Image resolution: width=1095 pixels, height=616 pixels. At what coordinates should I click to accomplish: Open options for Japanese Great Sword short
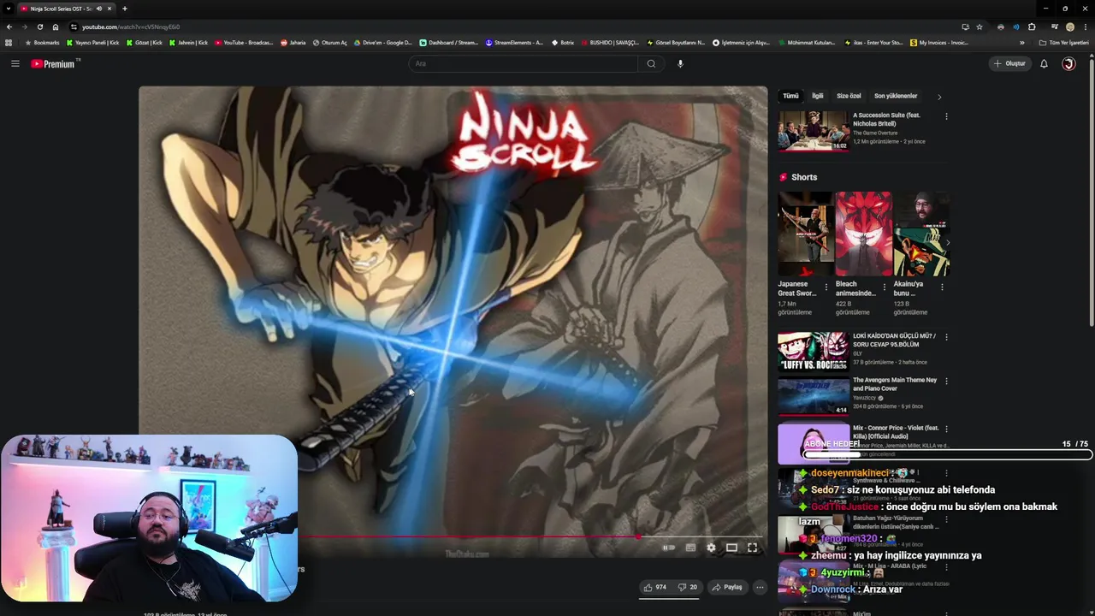826,287
